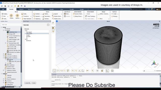Click Make Polyhedra in Mesh group
The height and width of the screenshot is (90, 161).
(x=26, y=19)
